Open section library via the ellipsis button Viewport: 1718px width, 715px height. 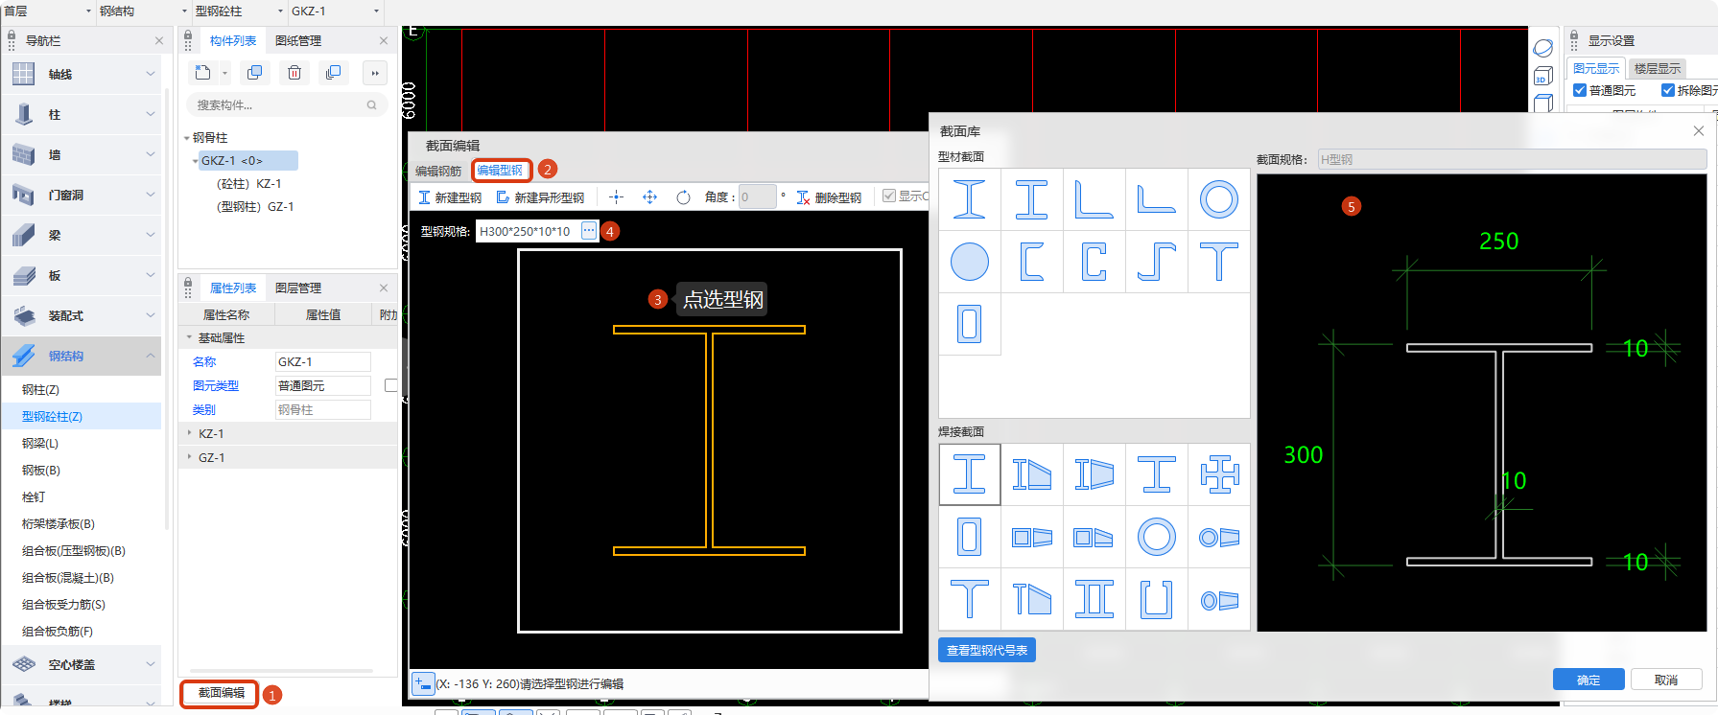(589, 230)
